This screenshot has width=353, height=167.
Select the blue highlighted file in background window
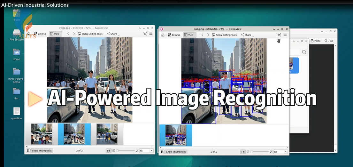pyautogui.click(x=294, y=65)
